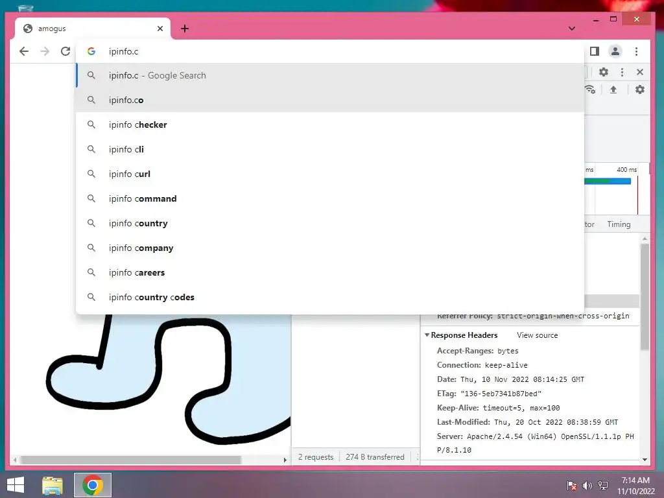
Task: Click the page scroll right arrow
Action: click(x=285, y=460)
